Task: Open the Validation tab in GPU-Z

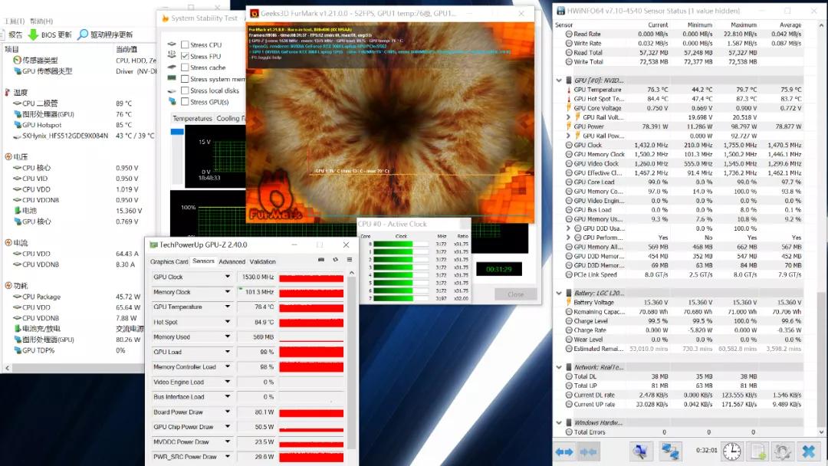Action: point(262,262)
